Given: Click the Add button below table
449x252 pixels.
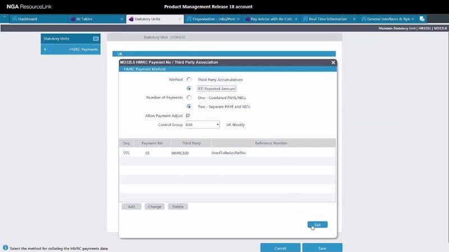Looking at the screenshot, I should click(x=131, y=207).
